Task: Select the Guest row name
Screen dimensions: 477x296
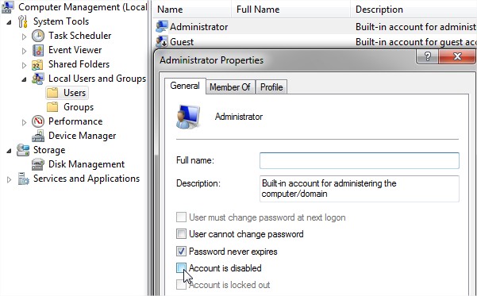Action: click(182, 42)
